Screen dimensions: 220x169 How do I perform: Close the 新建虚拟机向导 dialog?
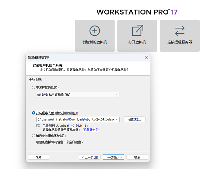pos(146,57)
